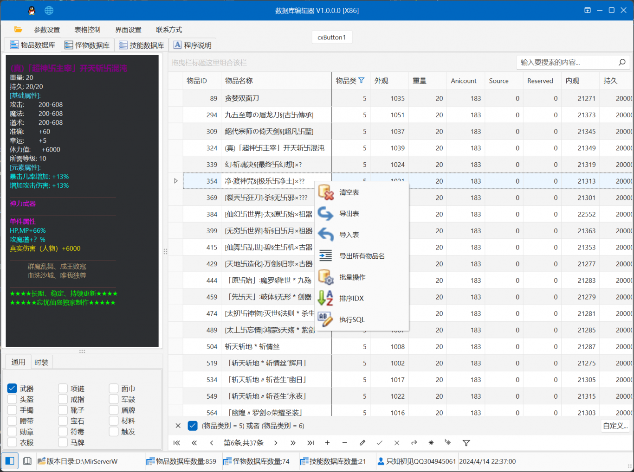Select row 斩天斩地＊斩情丝 ID 504
This screenshot has width=634, height=472.
point(400,346)
